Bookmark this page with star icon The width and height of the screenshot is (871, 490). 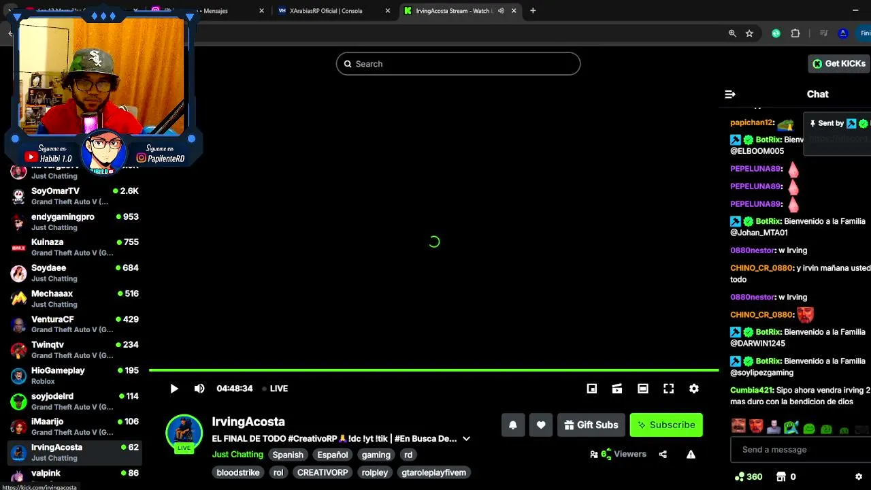(x=749, y=33)
